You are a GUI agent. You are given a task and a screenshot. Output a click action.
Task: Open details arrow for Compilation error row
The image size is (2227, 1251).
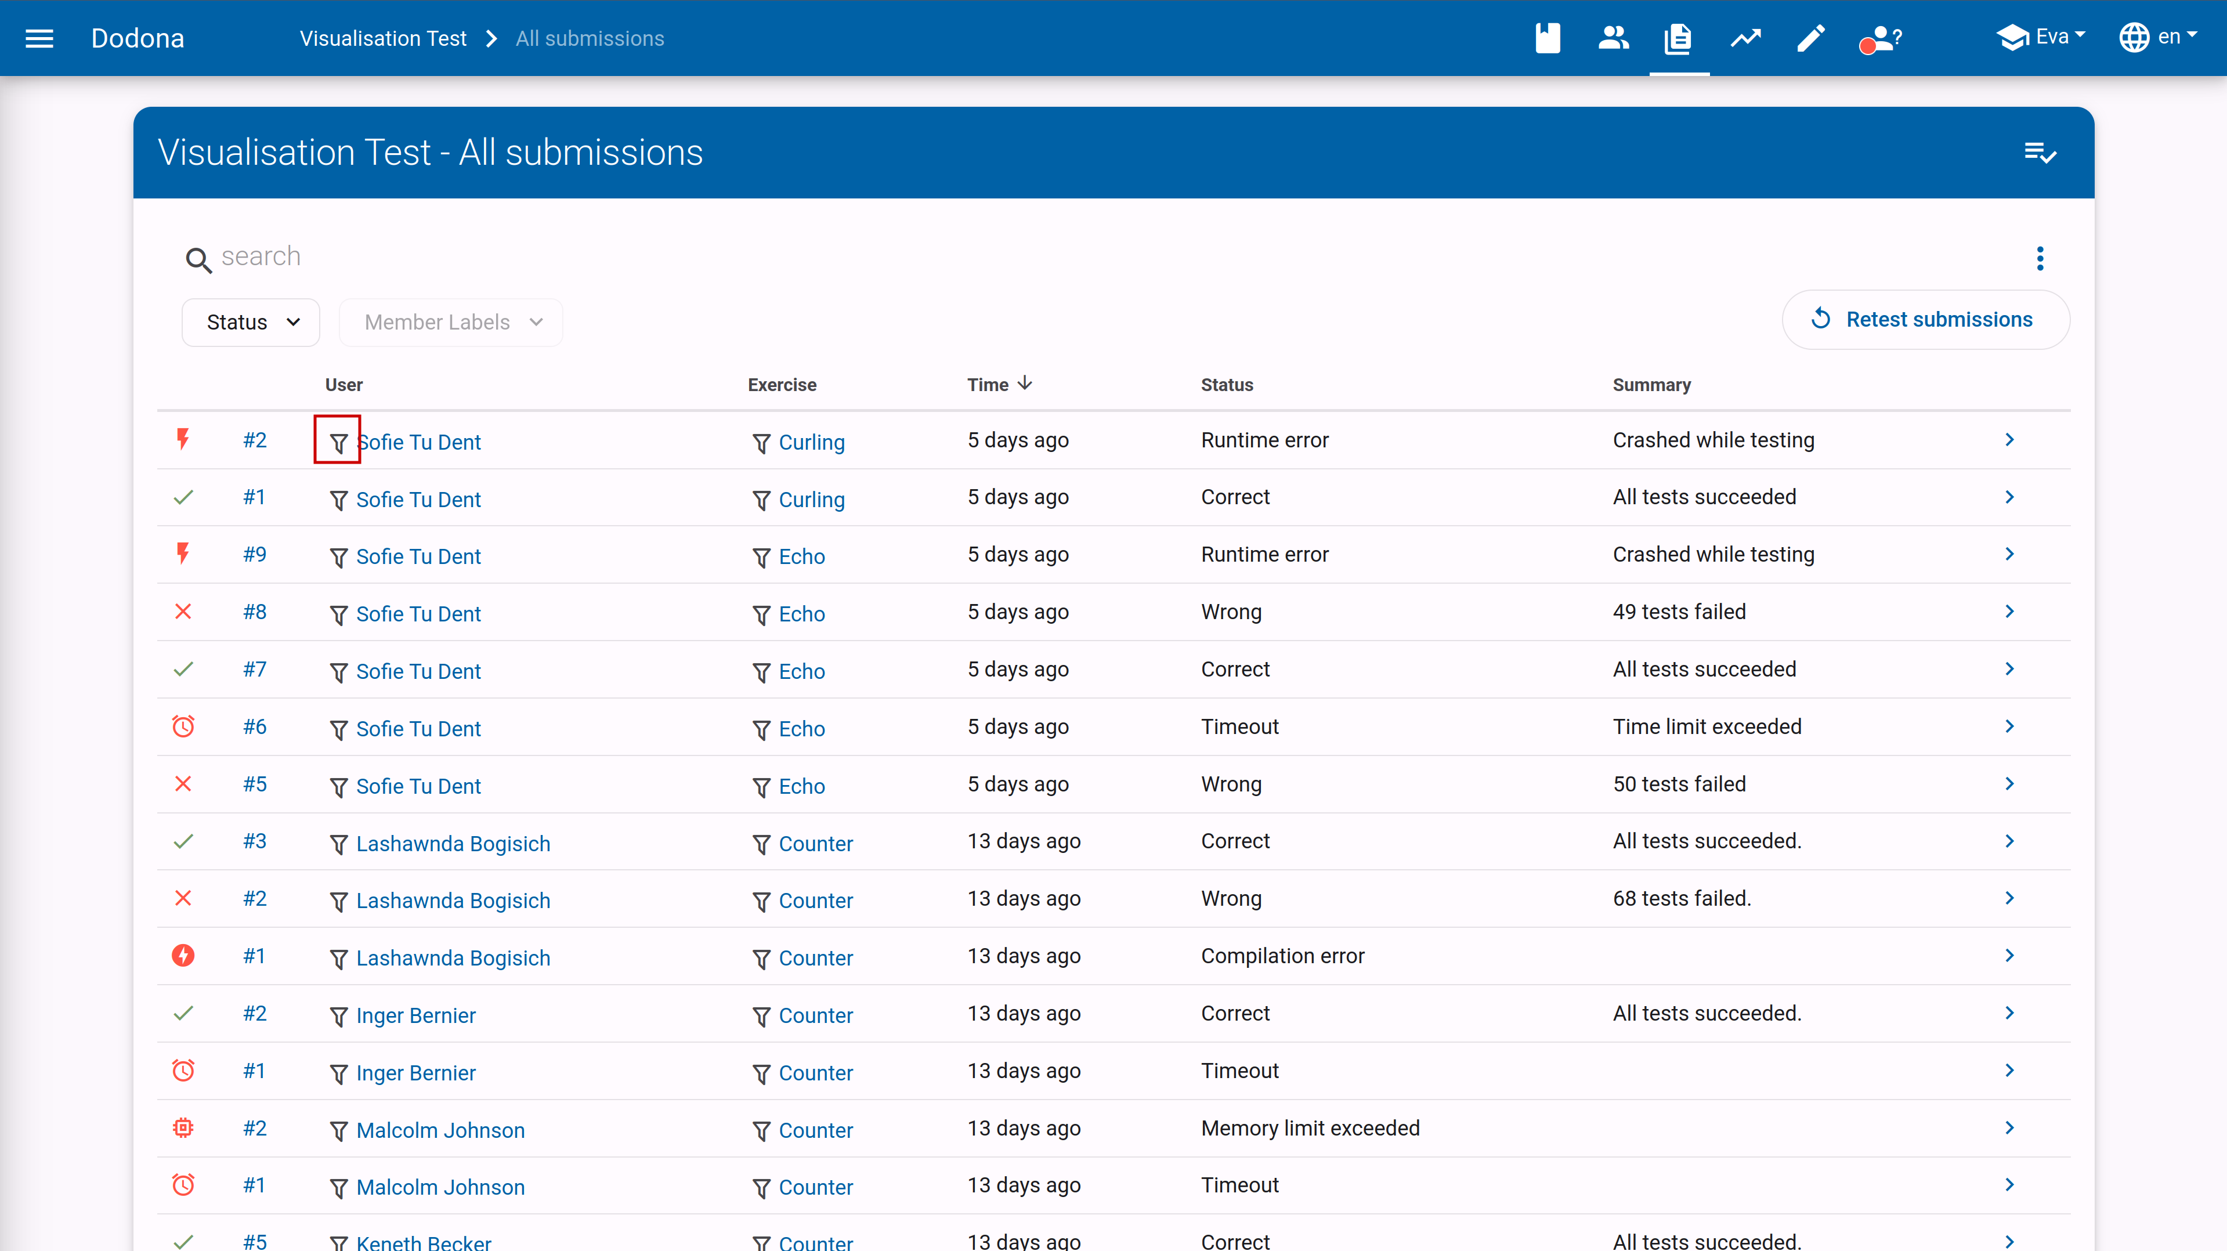(2010, 955)
